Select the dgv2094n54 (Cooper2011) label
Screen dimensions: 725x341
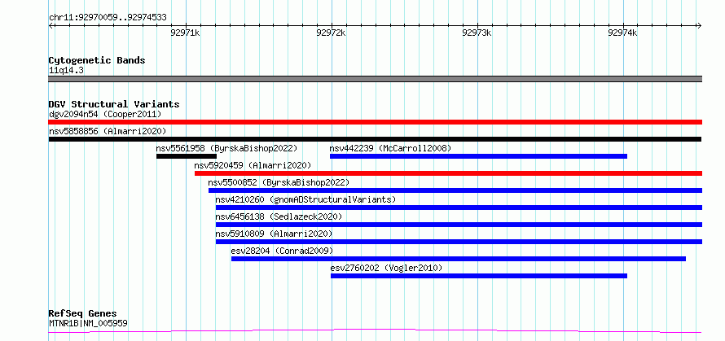[x=105, y=114]
